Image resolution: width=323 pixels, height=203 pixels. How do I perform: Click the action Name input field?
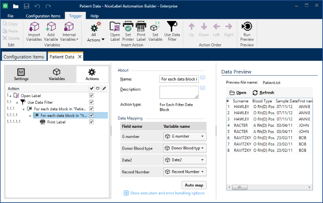(x=179, y=79)
